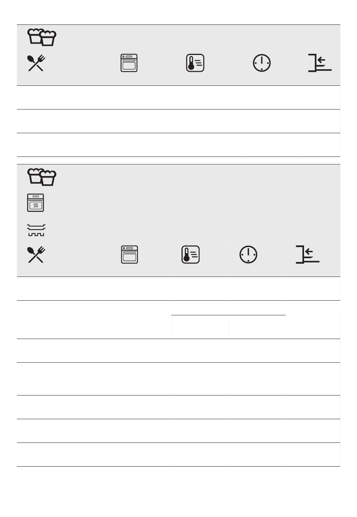Select the last empty row of the first table
The image size is (357, 517).
tap(178, 145)
